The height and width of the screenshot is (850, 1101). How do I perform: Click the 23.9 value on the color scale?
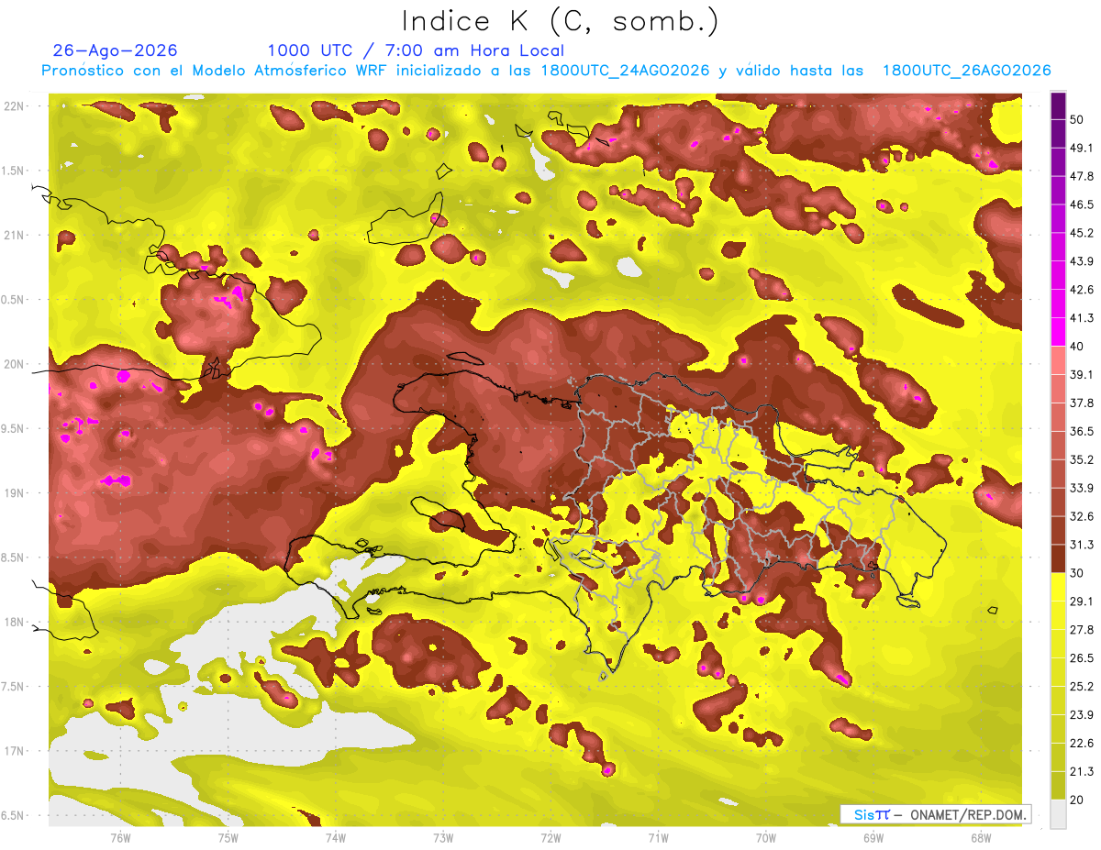click(x=1081, y=715)
